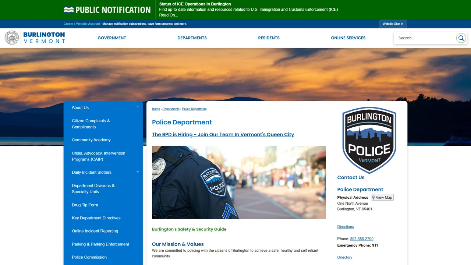The width and height of the screenshot is (471, 265).
Task: Click the Home breadcrumb link
Action: [156, 109]
